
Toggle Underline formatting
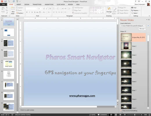[x=32, y=12]
